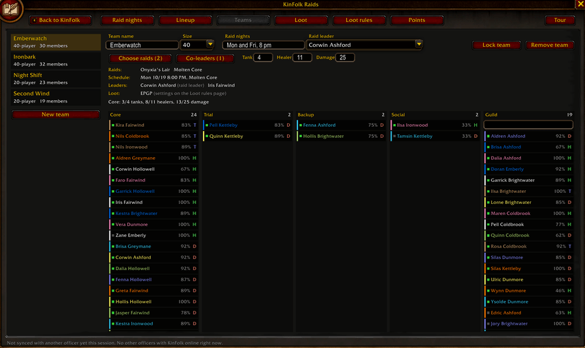Open the Loot tab
Screen dimensions: 585x348
pos(301,20)
